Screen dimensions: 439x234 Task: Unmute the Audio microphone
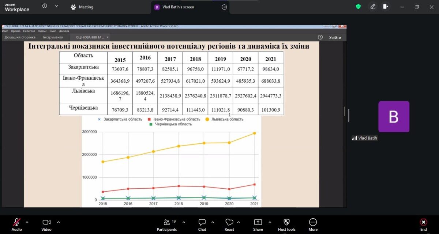(x=17, y=222)
